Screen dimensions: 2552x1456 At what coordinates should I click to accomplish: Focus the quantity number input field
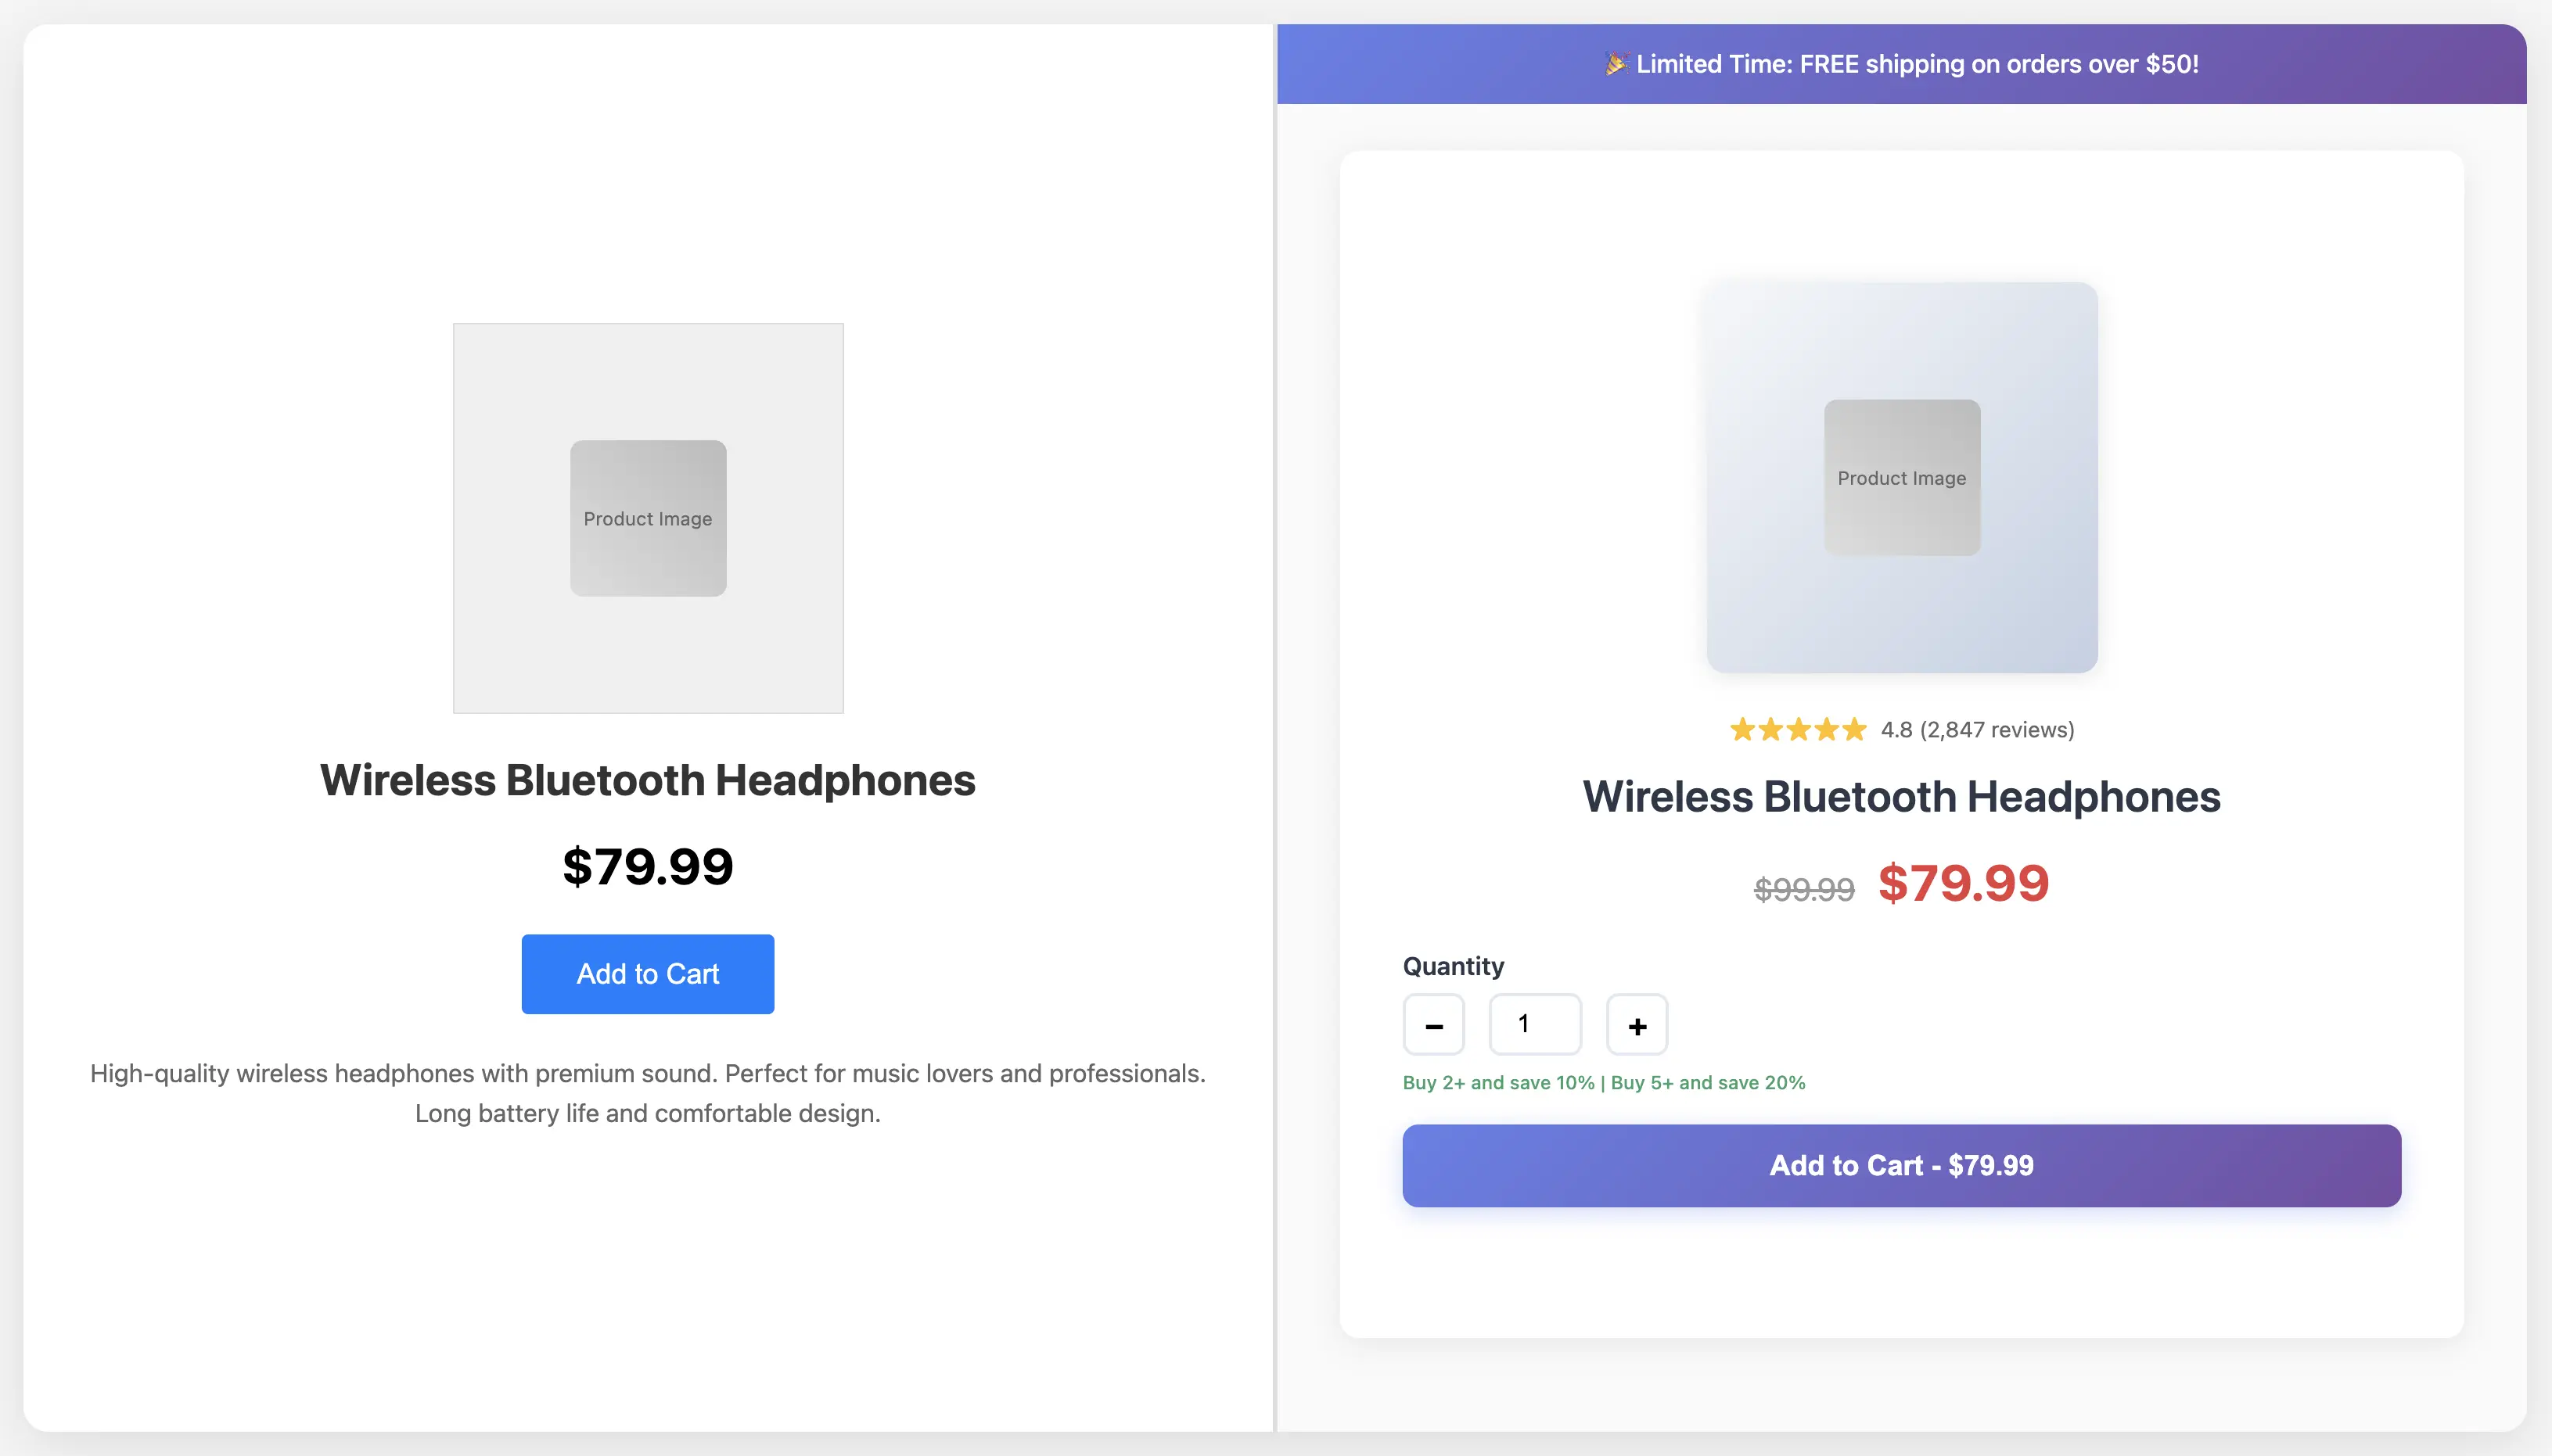click(1535, 1024)
